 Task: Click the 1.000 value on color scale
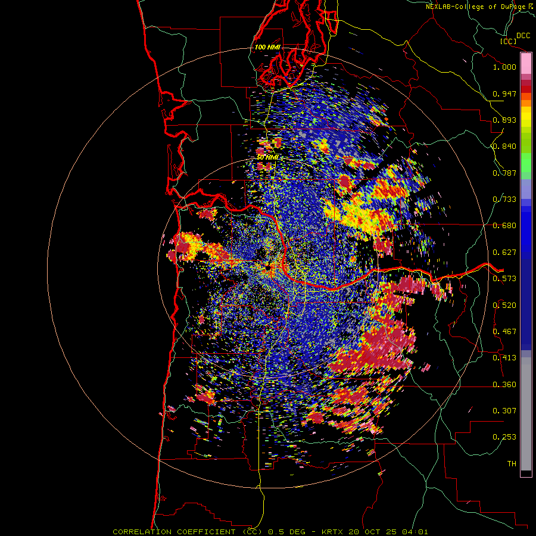pos(504,67)
